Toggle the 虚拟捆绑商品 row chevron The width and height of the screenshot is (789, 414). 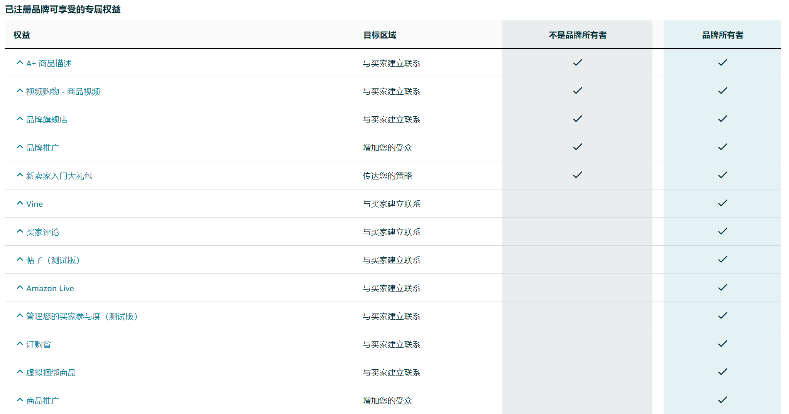coord(20,372)
